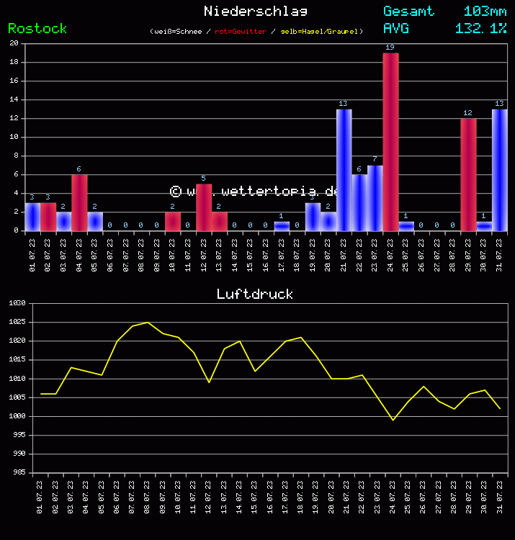
Task: Click the red 6 mm bar for 04.07.23
Action: click(x=79, y=203)
